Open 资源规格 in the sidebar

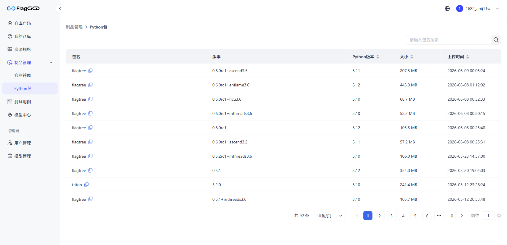[30, 49]
